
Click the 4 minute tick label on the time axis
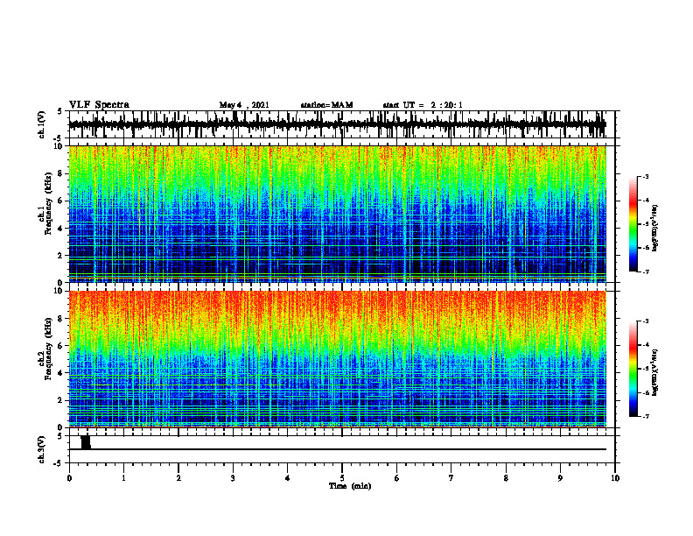pos(288,478)
